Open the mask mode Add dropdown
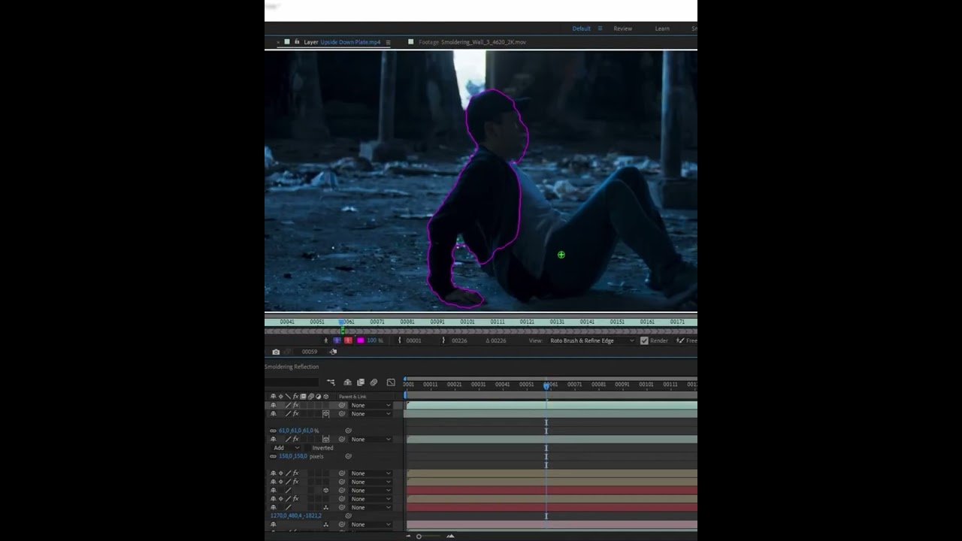Screen dimensions: 962x541 pyautogui.click(x=287, y=448)
